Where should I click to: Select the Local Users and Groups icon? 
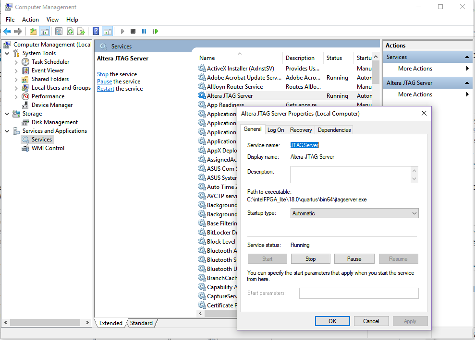pos(25,88)
